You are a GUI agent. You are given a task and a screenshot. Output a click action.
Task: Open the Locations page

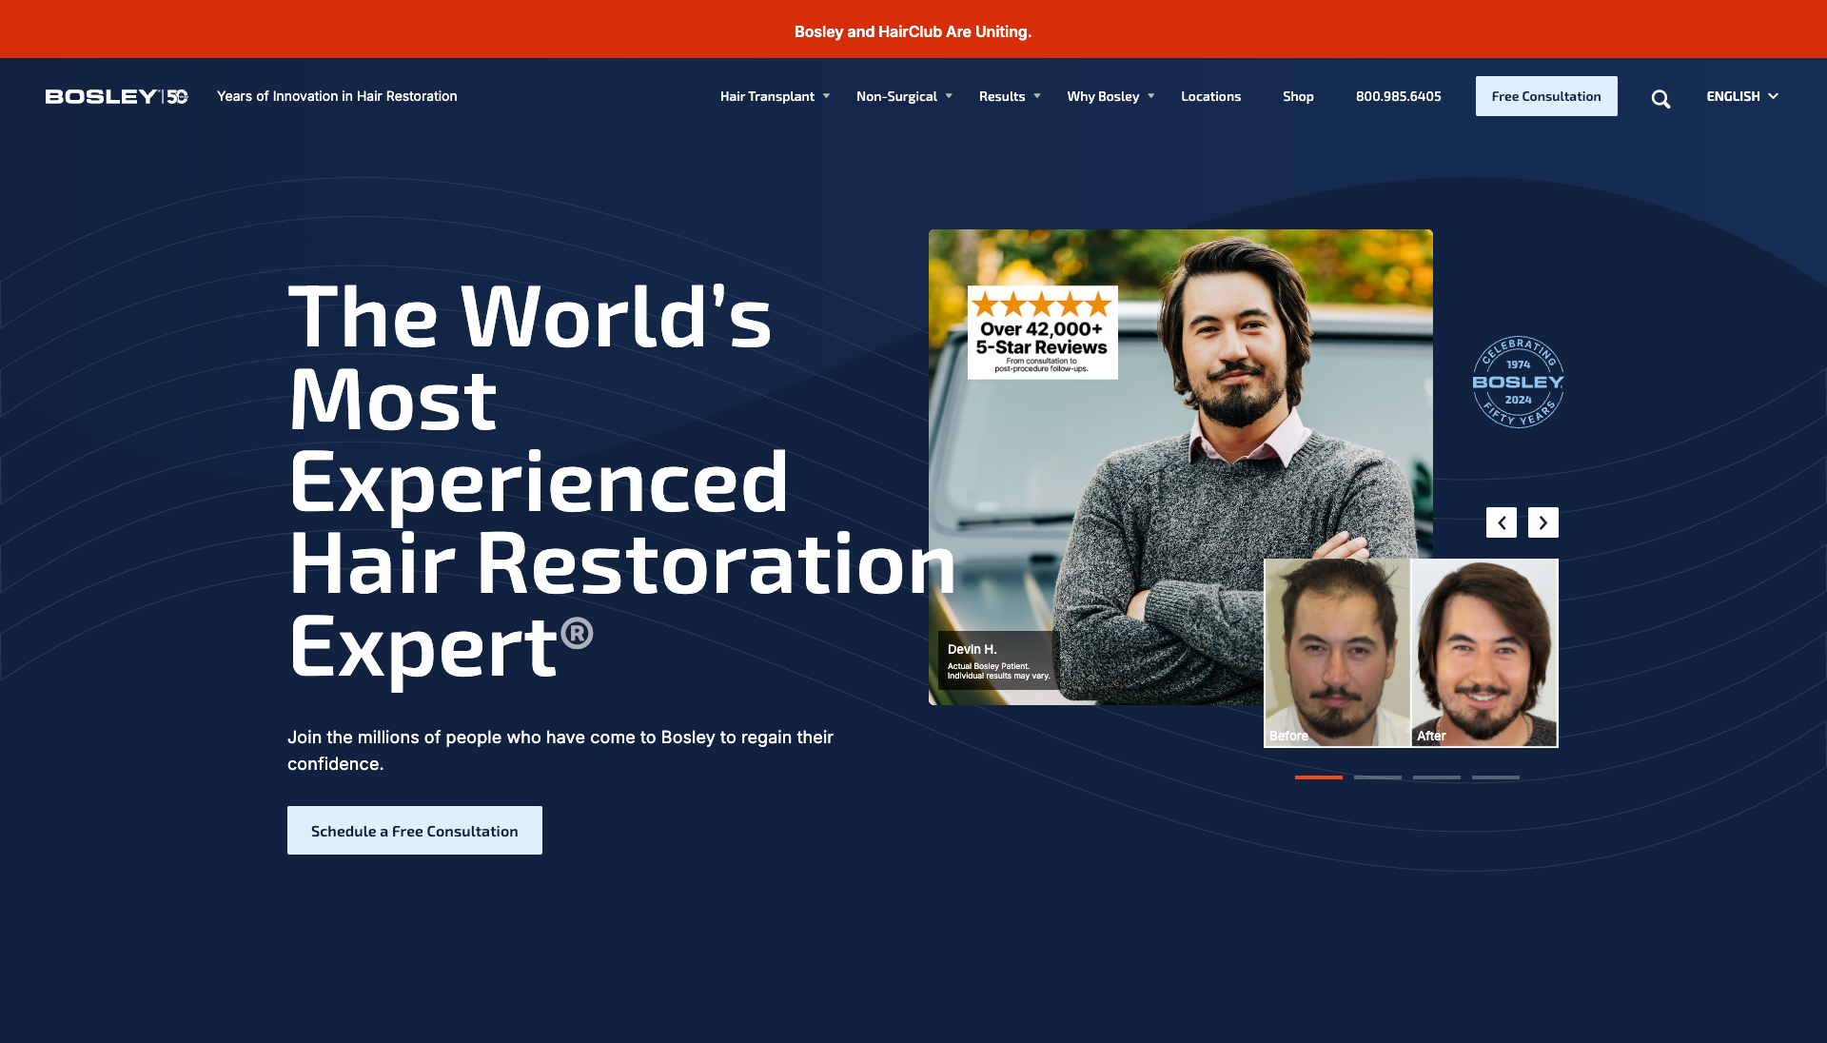[1210, 96]
